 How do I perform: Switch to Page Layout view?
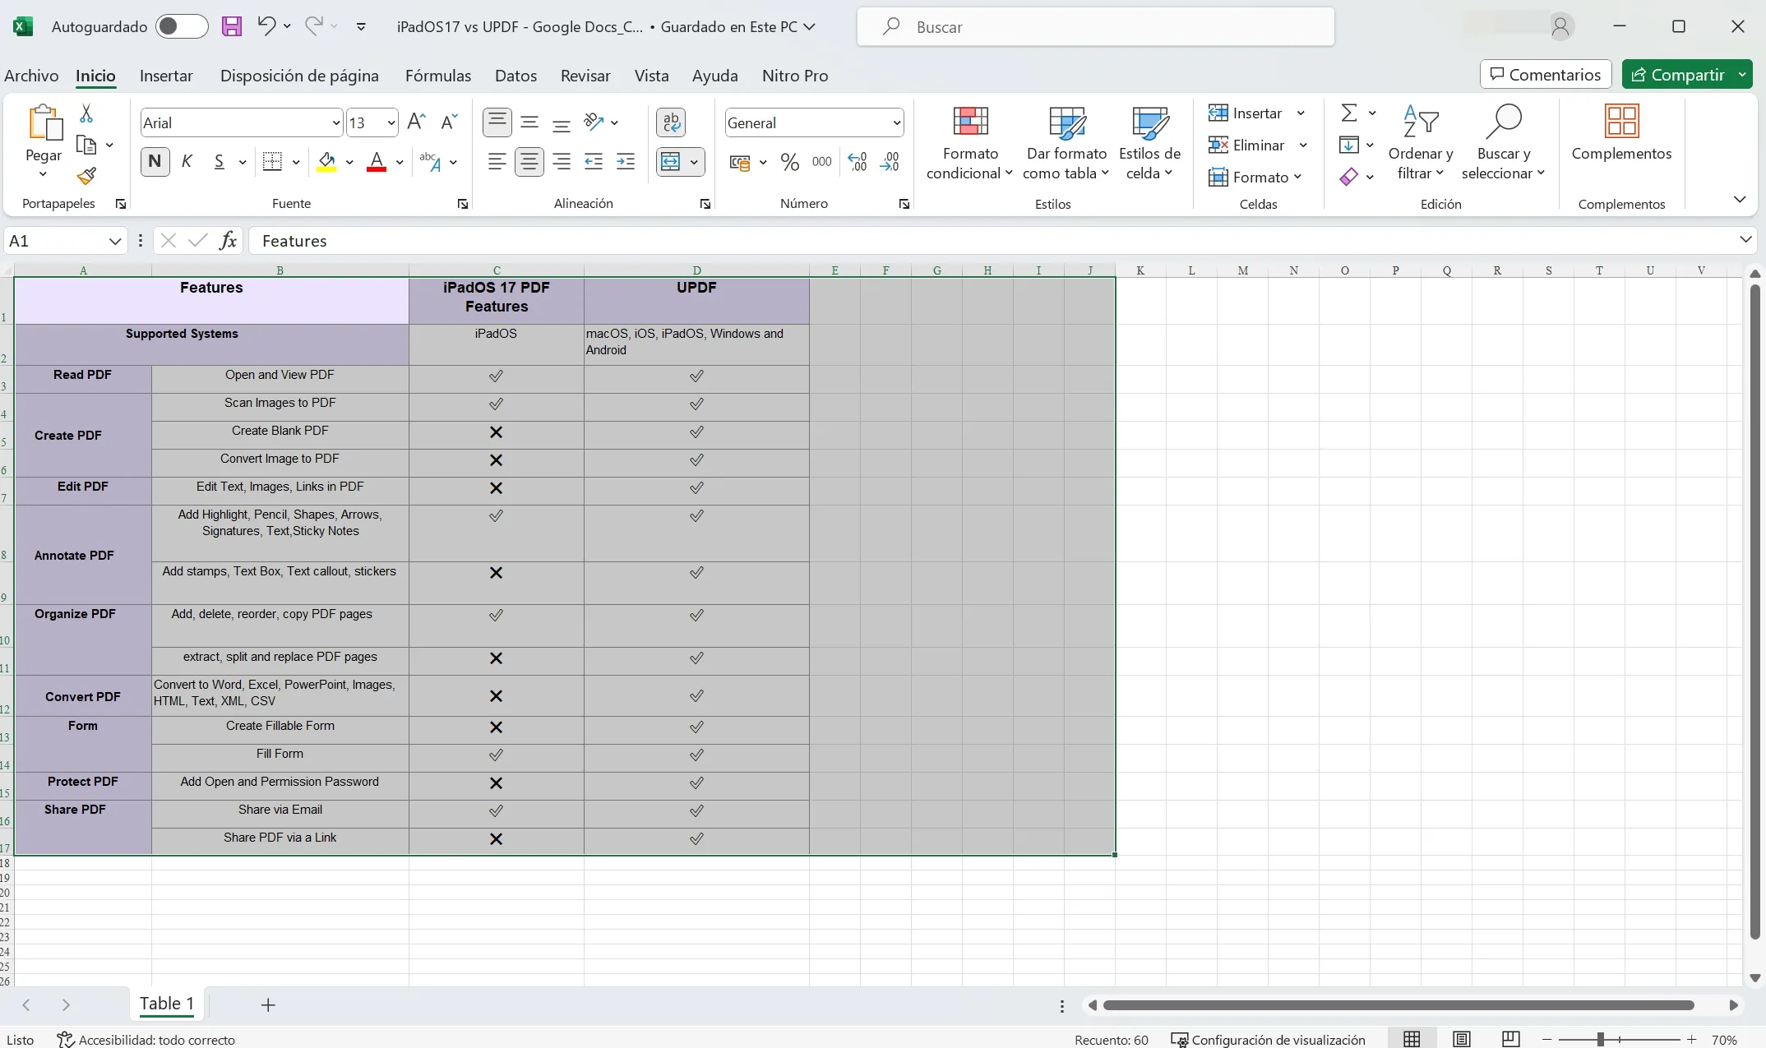1461,1039
